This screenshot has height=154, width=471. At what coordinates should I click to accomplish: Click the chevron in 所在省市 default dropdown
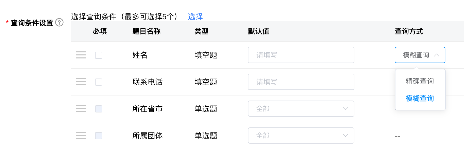tap(345, 109)
